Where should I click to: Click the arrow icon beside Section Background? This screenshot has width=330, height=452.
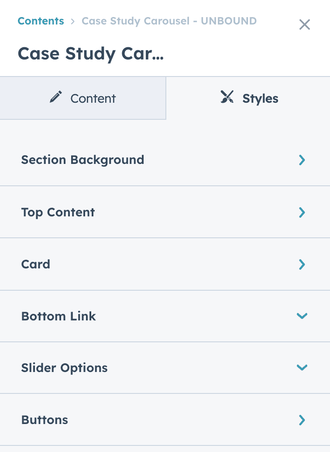pos(302,160)
